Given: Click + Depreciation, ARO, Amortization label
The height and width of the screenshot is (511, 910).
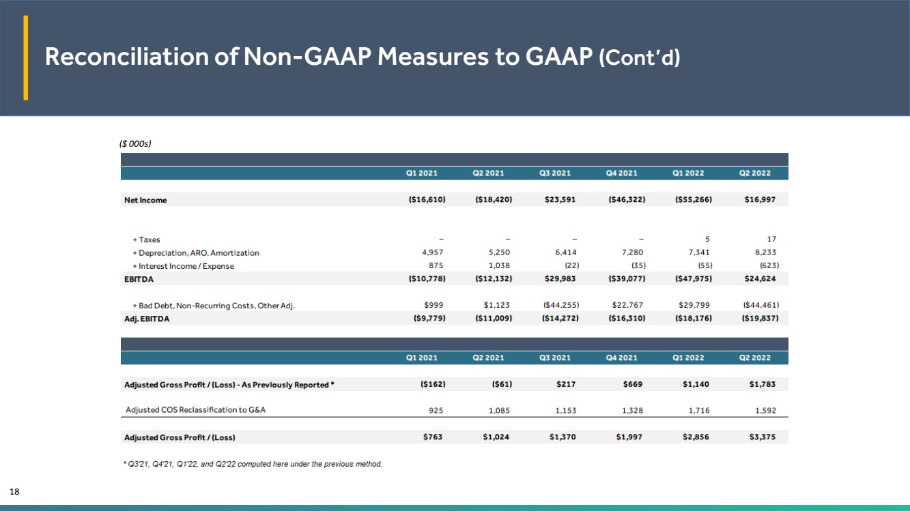Looking at the screenshot, I should click(196, 252).
